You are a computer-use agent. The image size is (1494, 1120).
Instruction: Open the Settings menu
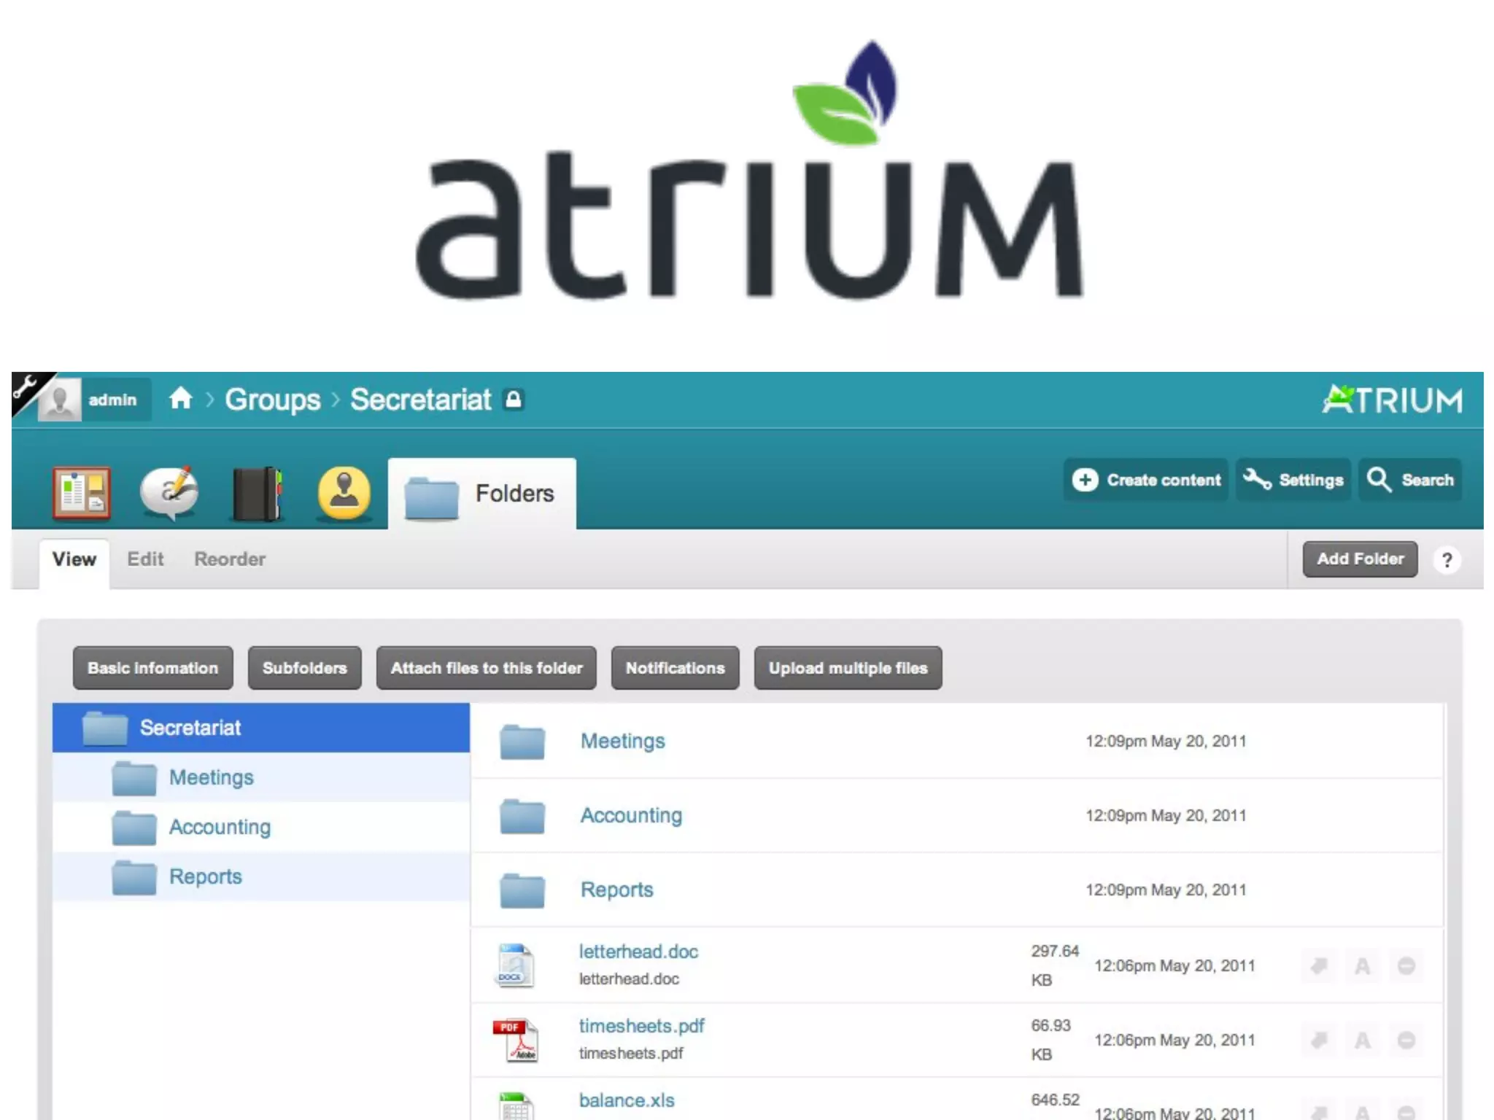pos(1293,480)
